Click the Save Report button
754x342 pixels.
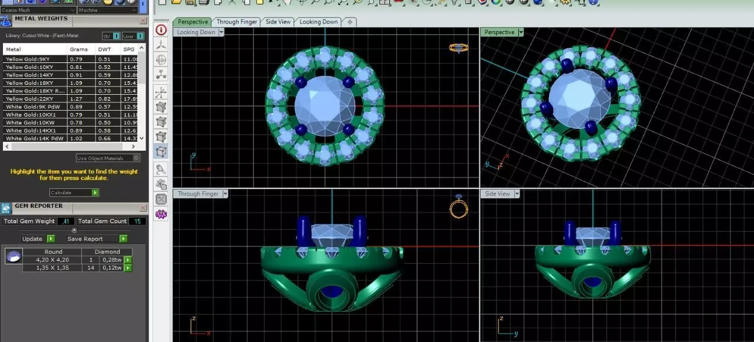[97, 239]
